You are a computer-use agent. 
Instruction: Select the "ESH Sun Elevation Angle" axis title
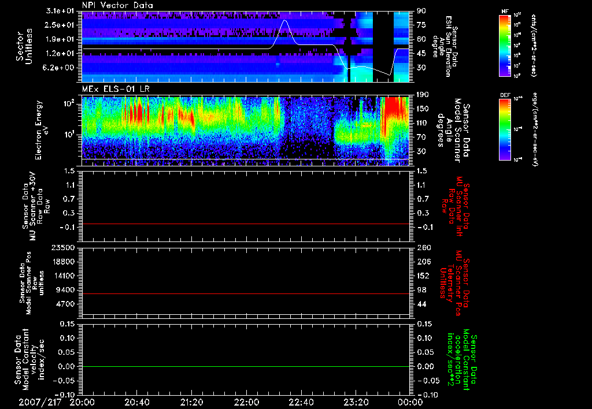pyautogui.click(x=445, y=46)
